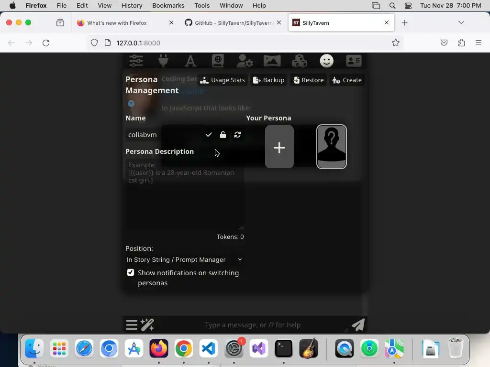Screen dimensions: 490x367
Task: Bookmark this page with the star
Action: tap(396, 43)
